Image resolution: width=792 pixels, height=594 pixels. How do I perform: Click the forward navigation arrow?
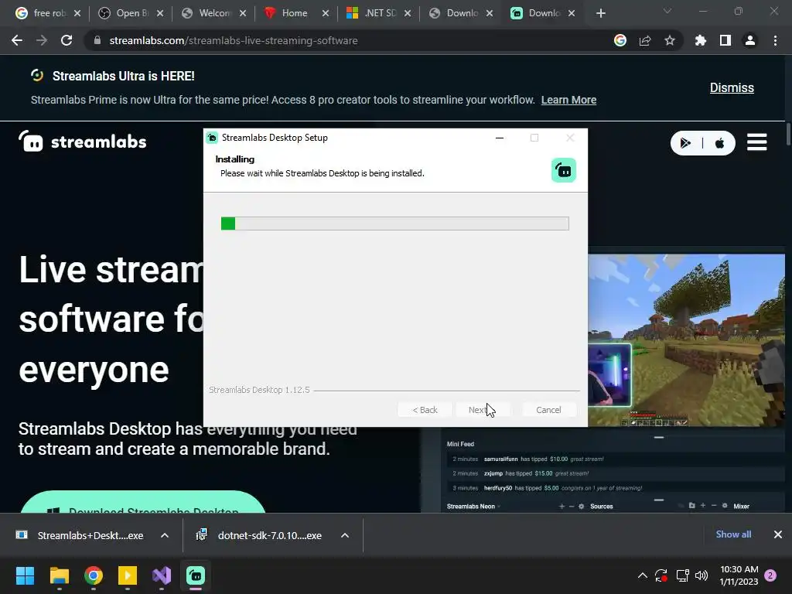pyautogui.click(x=42, y=40)
